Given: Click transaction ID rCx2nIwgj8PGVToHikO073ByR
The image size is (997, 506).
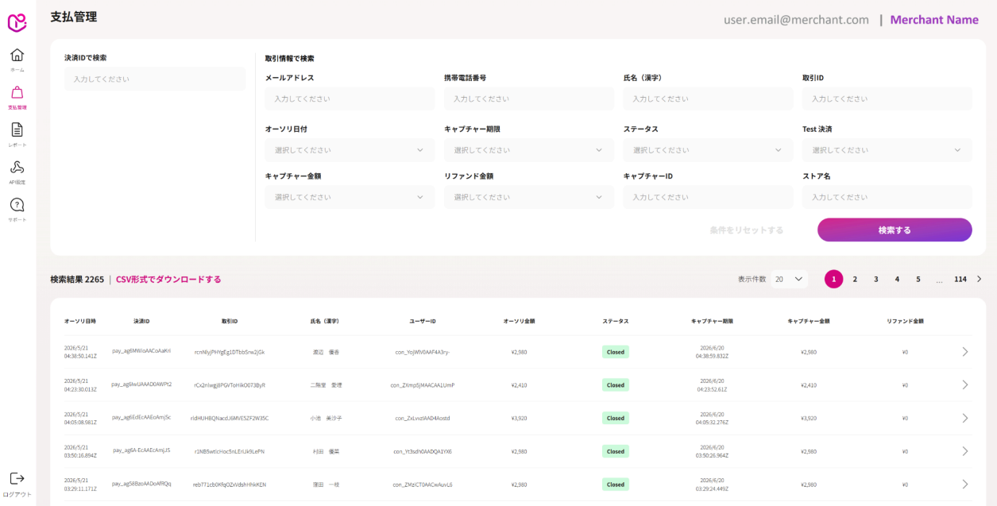Looking at the screenshot, I should point(230,385).
